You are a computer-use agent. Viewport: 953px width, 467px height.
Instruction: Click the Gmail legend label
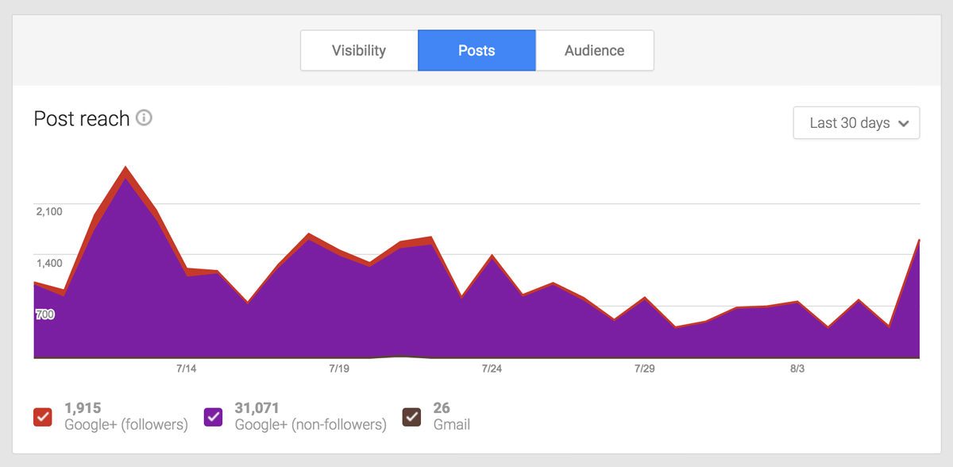(452, 425)
